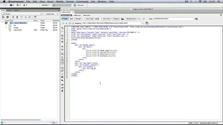This screenshot has height=125, width=223.
Task: Click the Source Code button
Action: 67,15
